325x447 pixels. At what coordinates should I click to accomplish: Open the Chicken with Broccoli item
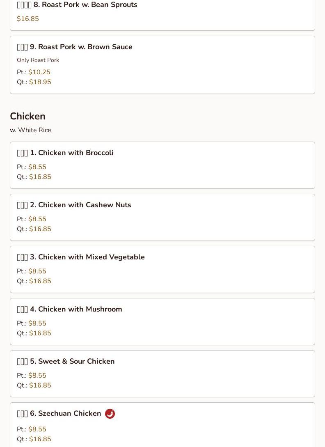tap(65, 153)
